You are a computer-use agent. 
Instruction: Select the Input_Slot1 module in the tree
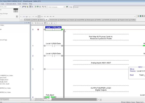click(x=3, y=78)
